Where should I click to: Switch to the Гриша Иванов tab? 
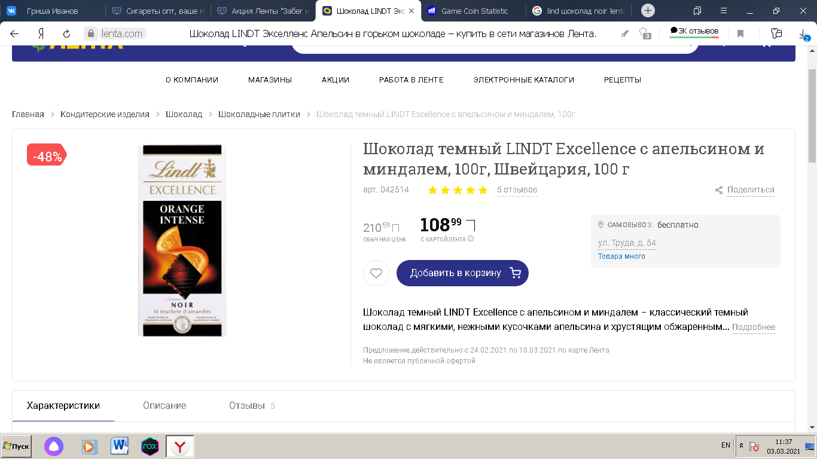click(53, 11)
